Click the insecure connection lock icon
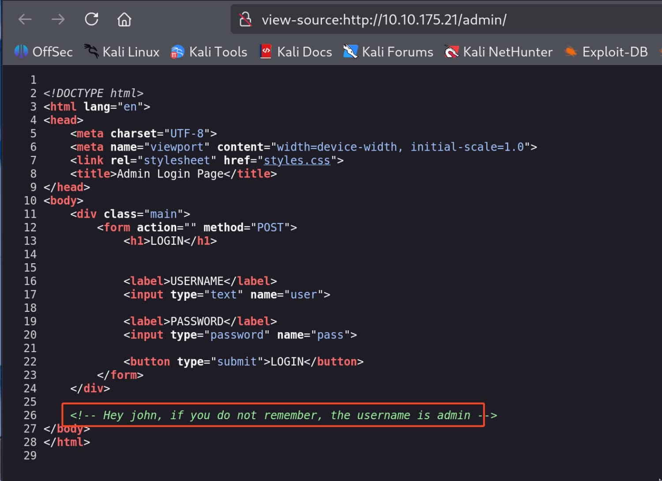 [x=245, y=19]
